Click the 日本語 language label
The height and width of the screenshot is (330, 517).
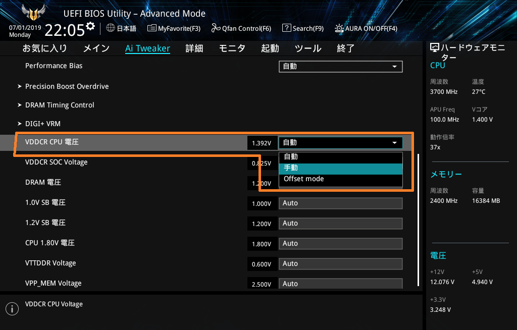pyautogui.click(x=127, y=28)
